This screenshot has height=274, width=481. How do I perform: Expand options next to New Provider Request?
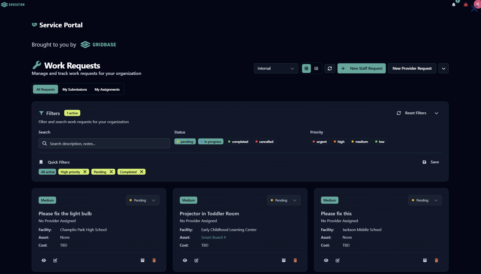444,68
